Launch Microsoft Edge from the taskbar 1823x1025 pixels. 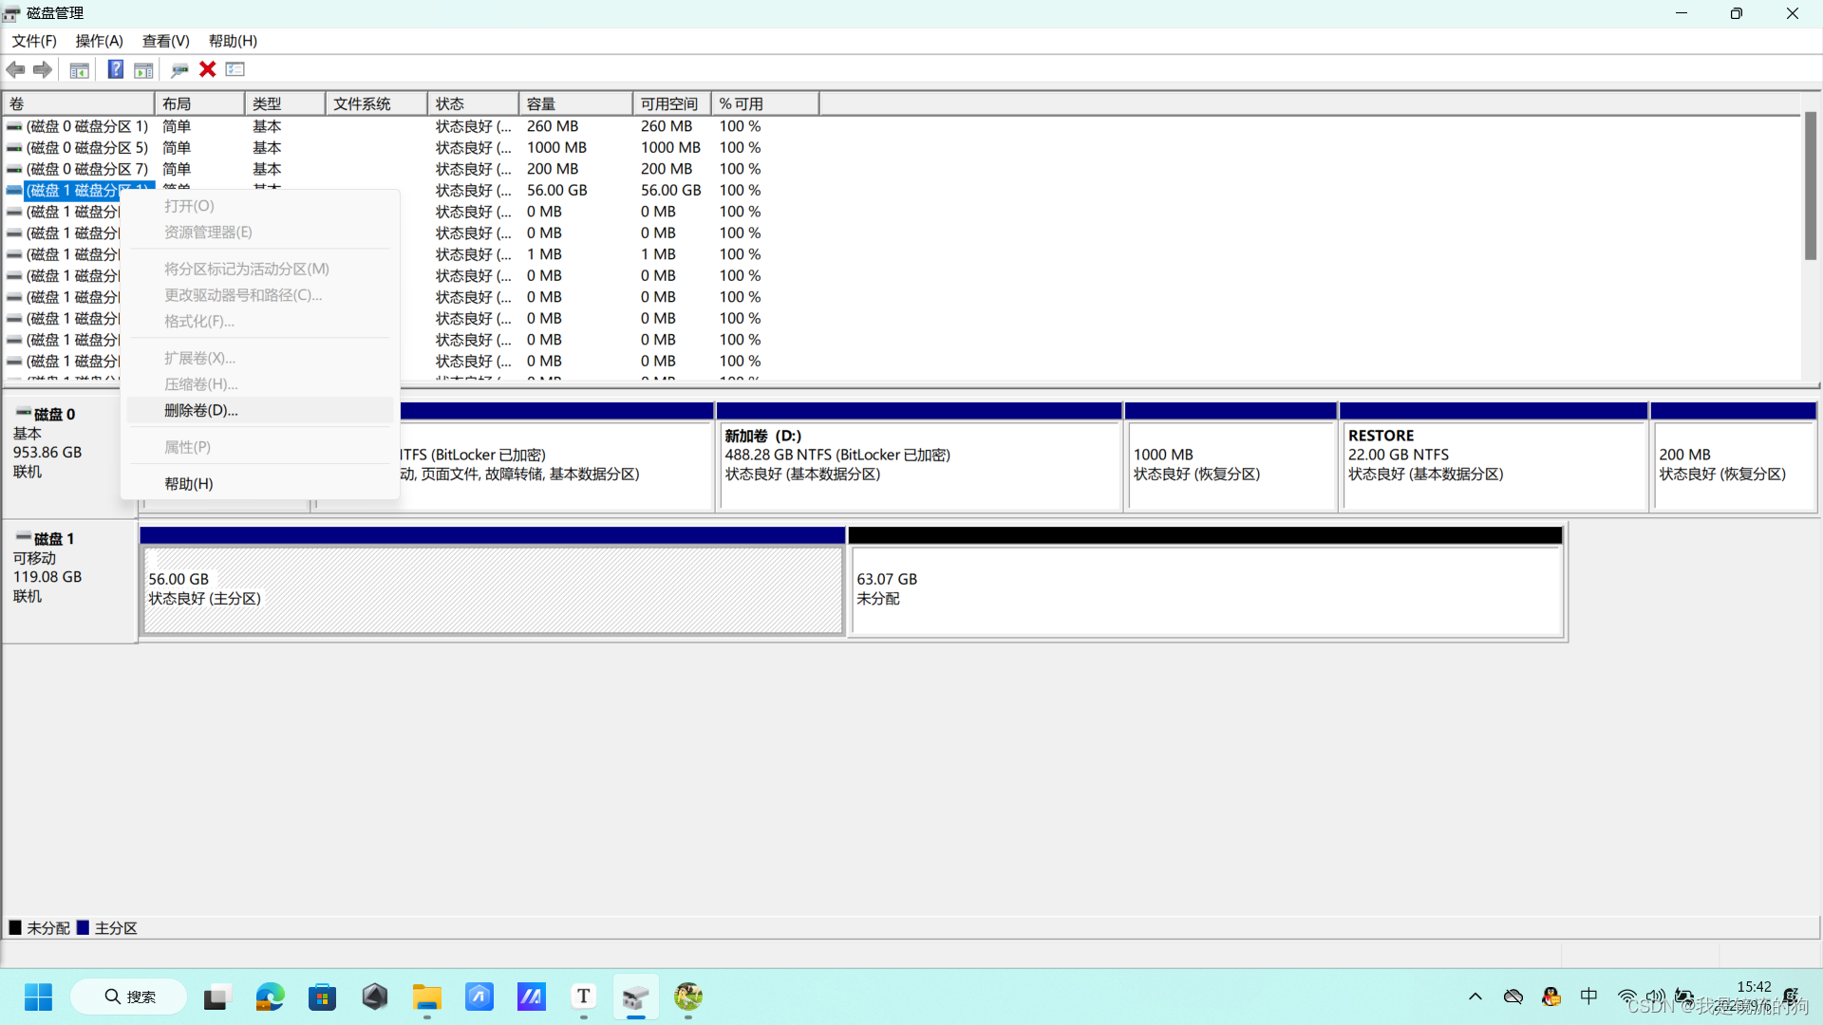270,997
